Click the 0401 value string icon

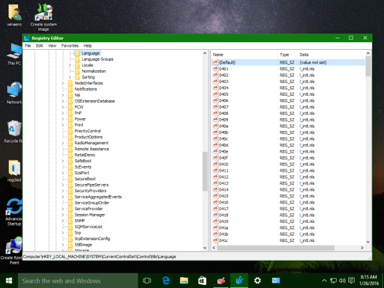click(216, 68)
